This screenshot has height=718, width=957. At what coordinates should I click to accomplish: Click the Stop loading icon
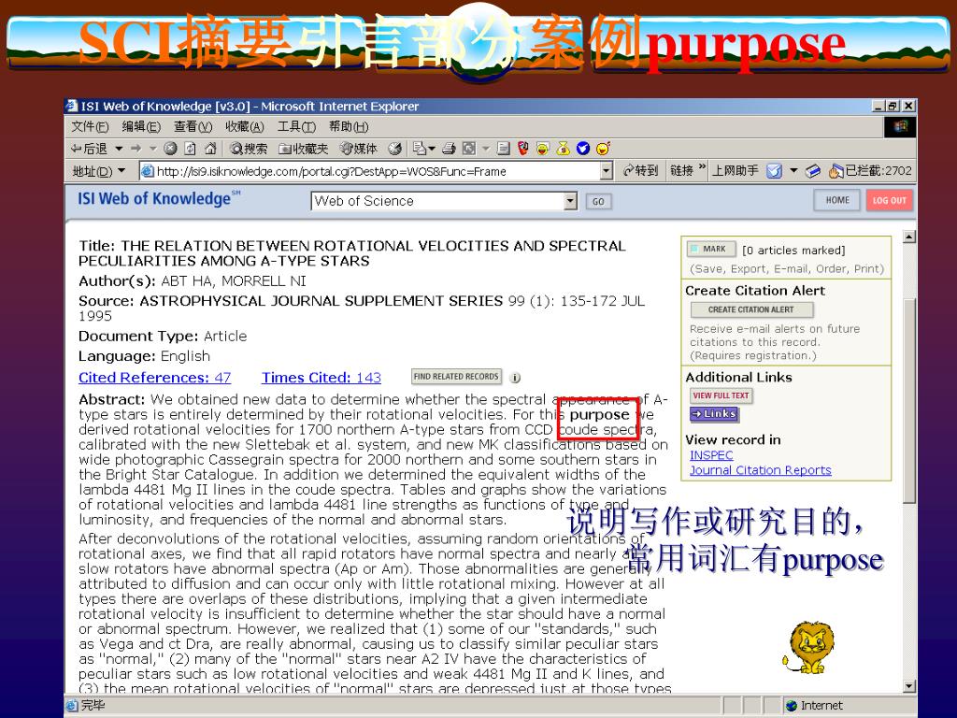tap(171, 149)
